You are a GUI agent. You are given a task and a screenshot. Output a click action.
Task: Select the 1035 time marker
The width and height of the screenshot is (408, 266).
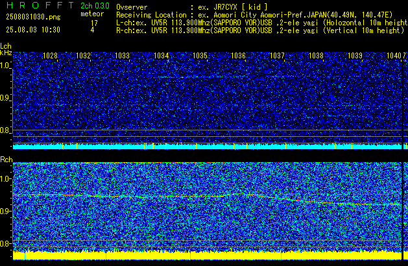click(x=200, y=55)
